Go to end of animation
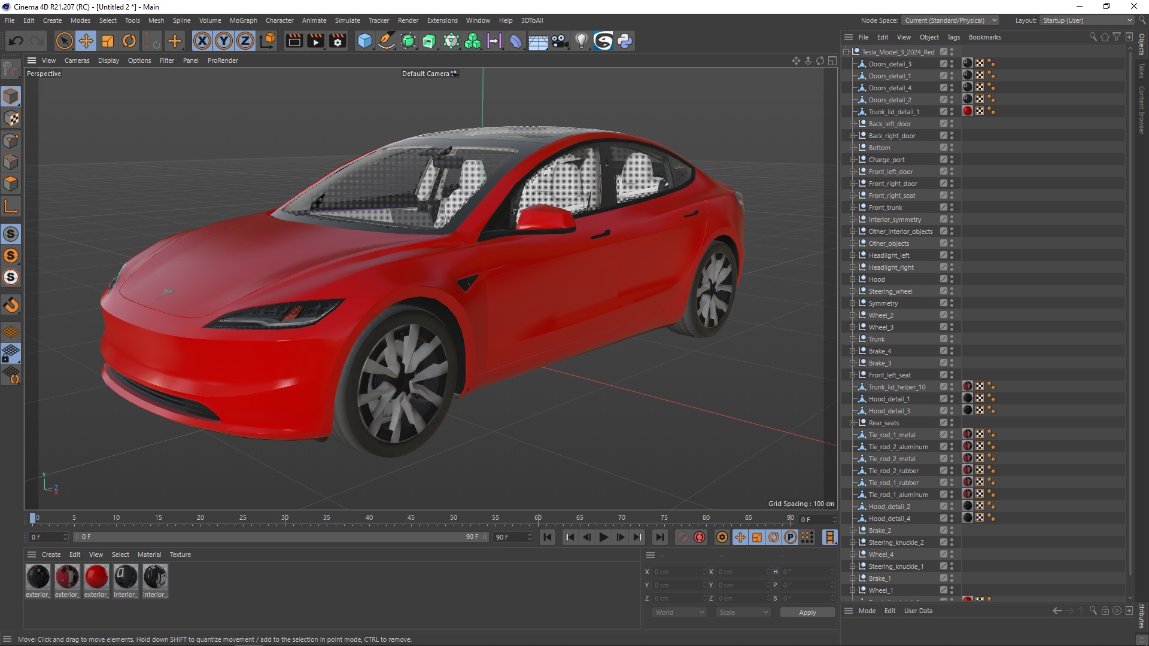Screen dimensions: 1149x646 659,537
